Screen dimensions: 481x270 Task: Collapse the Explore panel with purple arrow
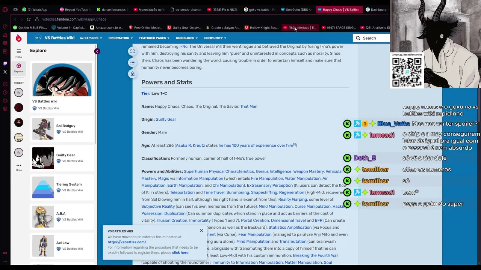click(97, 51)
